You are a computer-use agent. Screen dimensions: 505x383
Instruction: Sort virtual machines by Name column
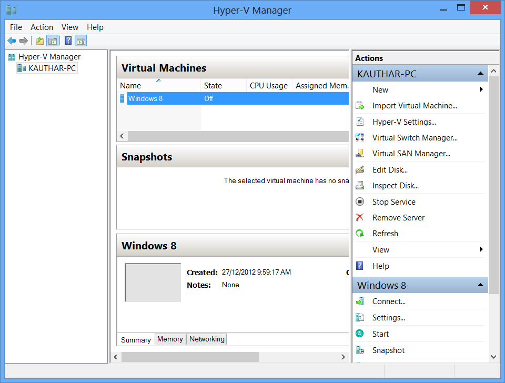click(159, 86)
